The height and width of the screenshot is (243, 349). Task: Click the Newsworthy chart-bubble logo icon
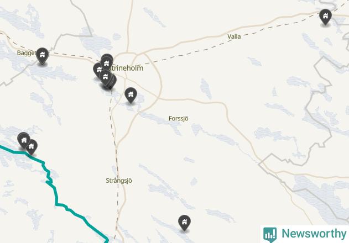click(270, 234)
